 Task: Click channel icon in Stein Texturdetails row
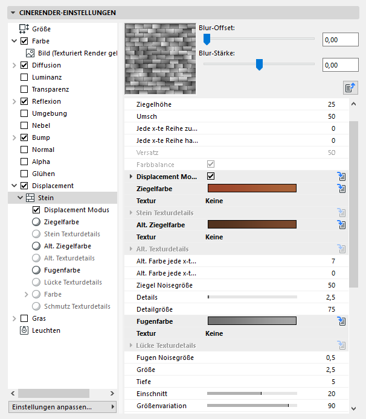(341, 213)
